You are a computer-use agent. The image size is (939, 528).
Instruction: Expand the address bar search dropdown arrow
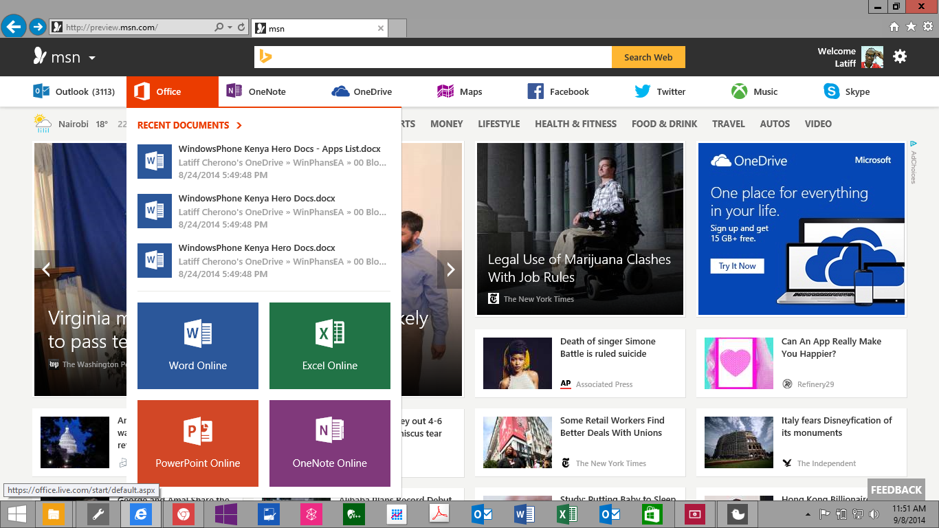tap(230, 27)
